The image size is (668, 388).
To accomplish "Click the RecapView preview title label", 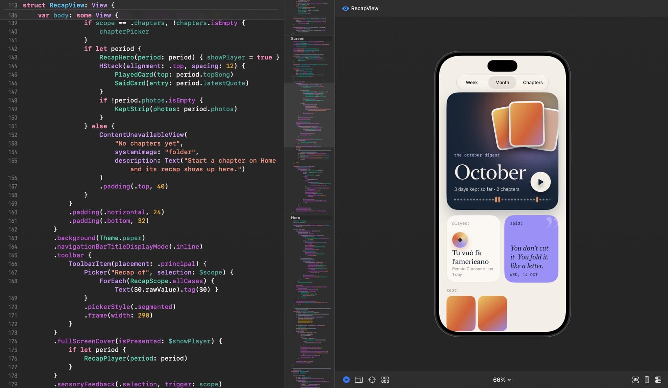I will (x=364, y=8).
